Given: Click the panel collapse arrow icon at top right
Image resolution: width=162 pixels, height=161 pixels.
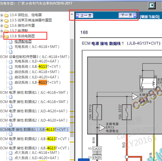Looking at the screenshot, I should pos(152,5).
